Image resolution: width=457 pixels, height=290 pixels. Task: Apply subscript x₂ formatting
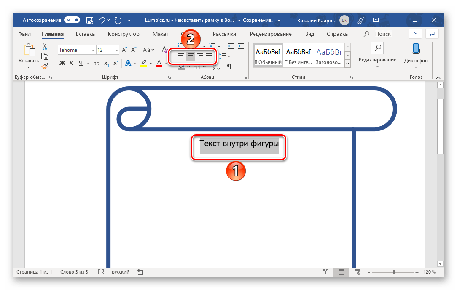click(x=107, y=63)
